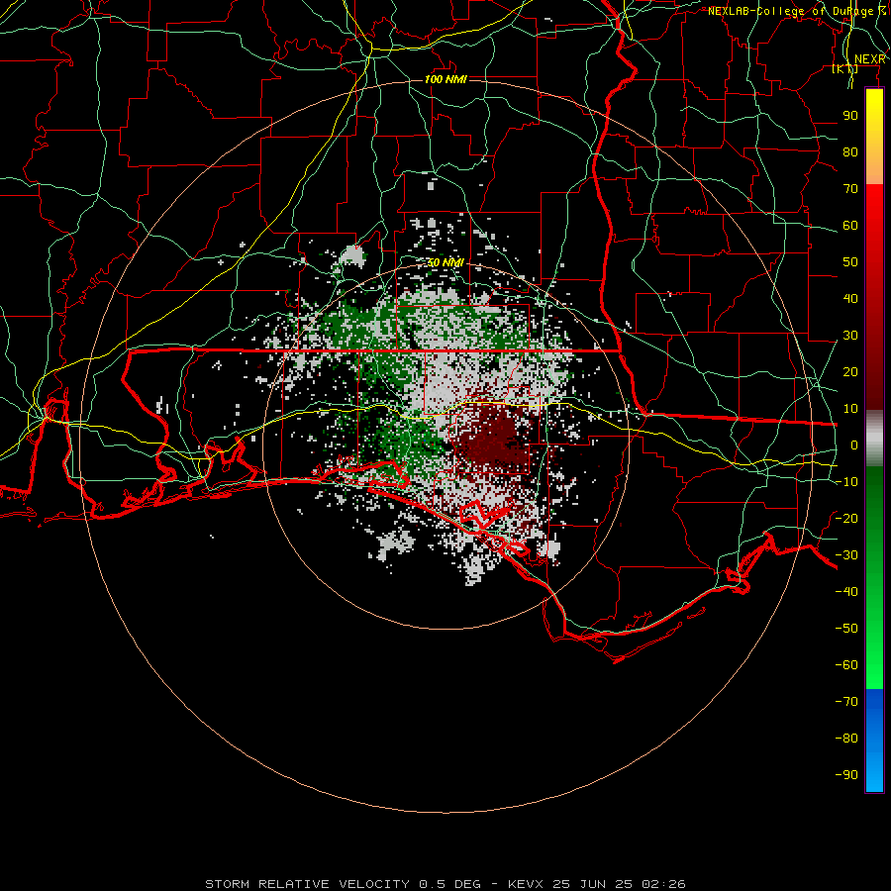This screenshot has width=891, height=891.
Task: Click the -30 value on velocity scale
Action: coord(846,555)
